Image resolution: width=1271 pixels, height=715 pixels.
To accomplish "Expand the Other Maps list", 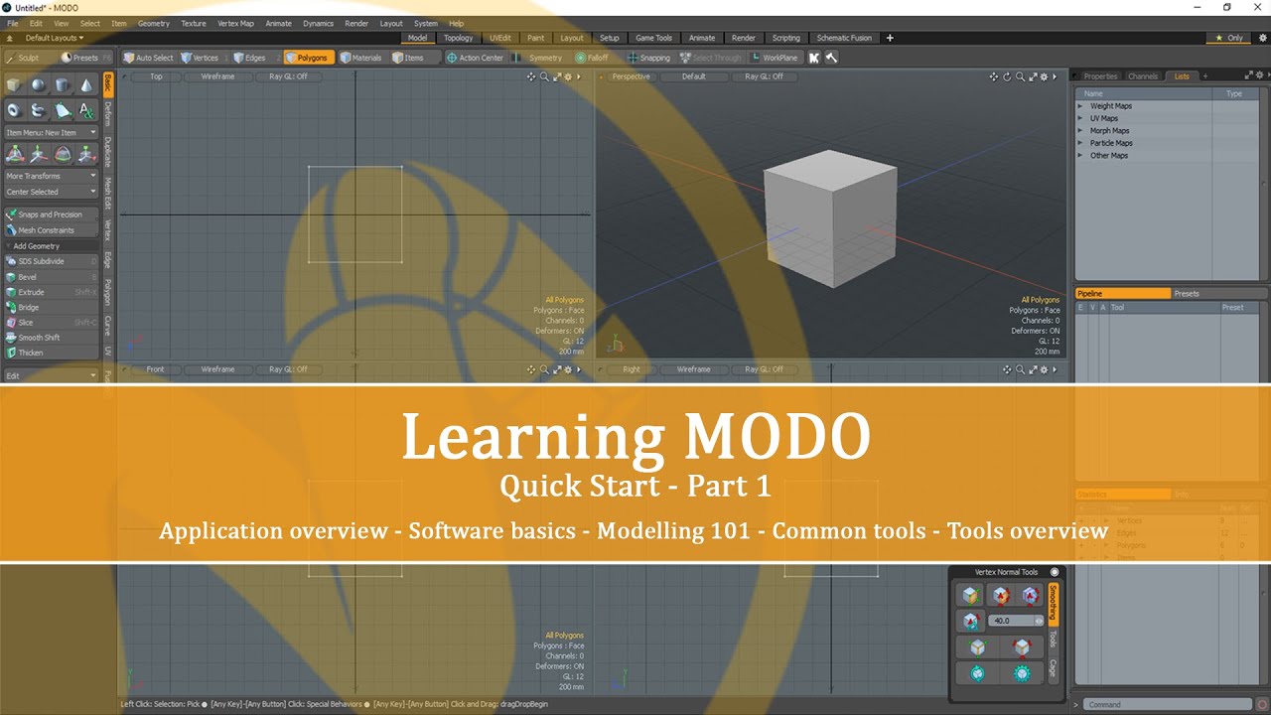I will [x=1080, y=155].
